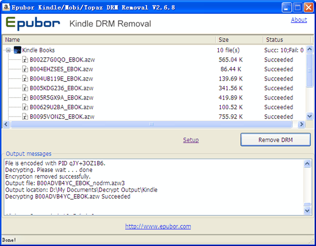
Task: Click horizontal scrollbar left arrow
Action: pos(6,124)
